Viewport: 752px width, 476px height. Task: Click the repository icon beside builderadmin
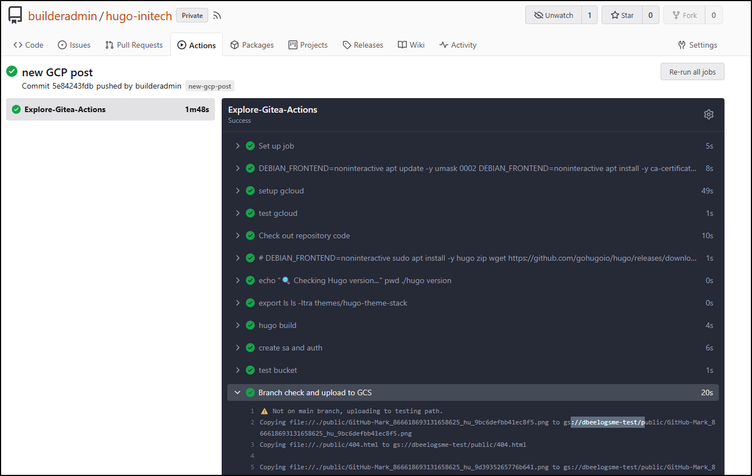15,15
